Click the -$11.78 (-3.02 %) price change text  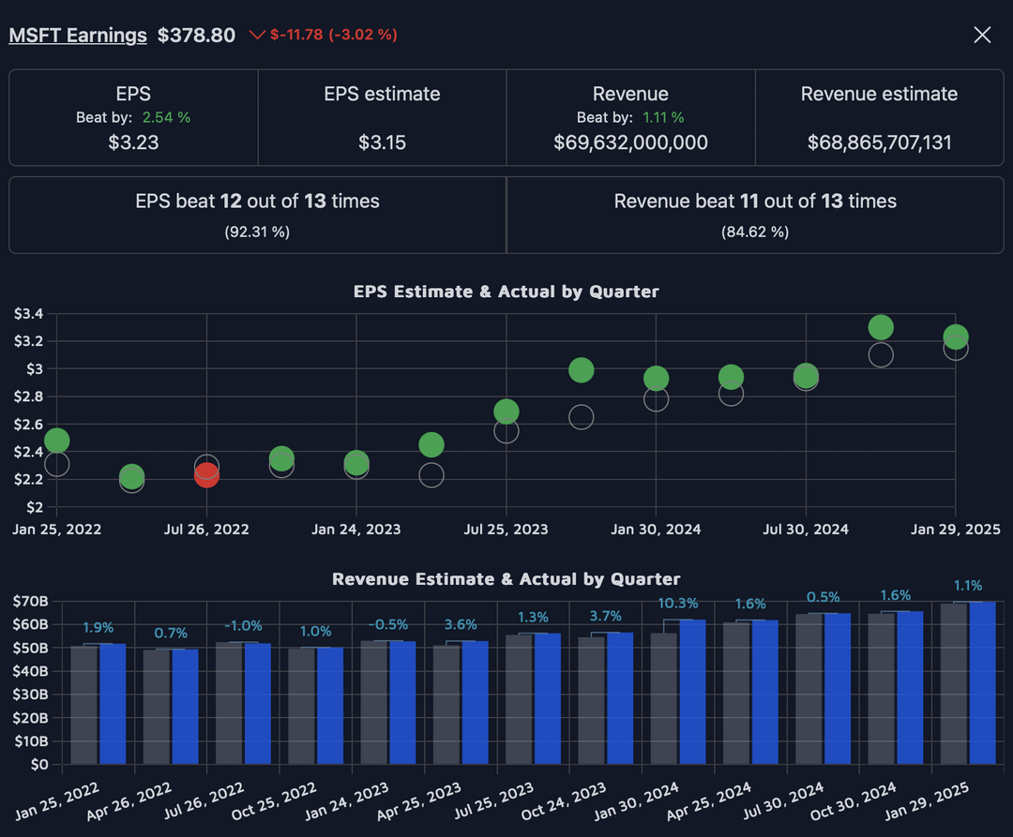[333, 36]
